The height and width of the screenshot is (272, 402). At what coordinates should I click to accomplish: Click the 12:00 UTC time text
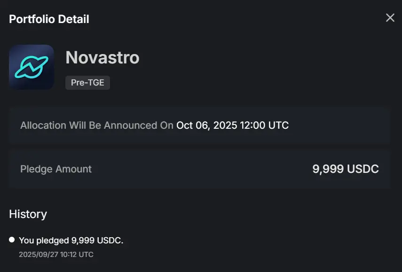click(264, 125)
